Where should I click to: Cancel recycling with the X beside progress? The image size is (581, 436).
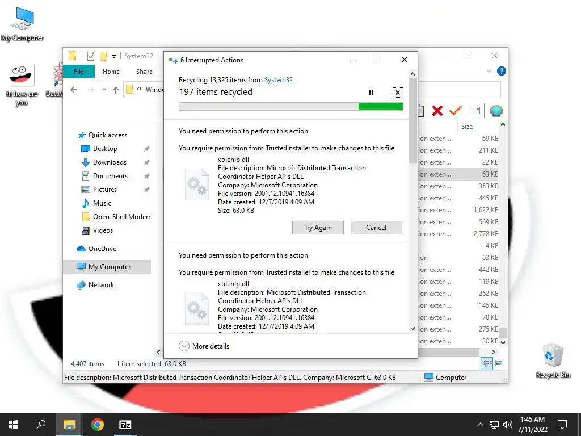coord(398,93)
